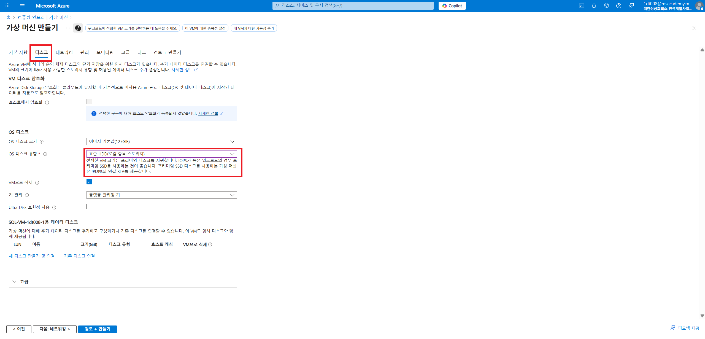Open the OS 디스크 유형 dropdown
This screenshot has height=339, width=705.
[161, 154]
